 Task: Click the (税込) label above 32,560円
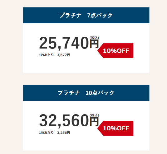tap(94, 115)
